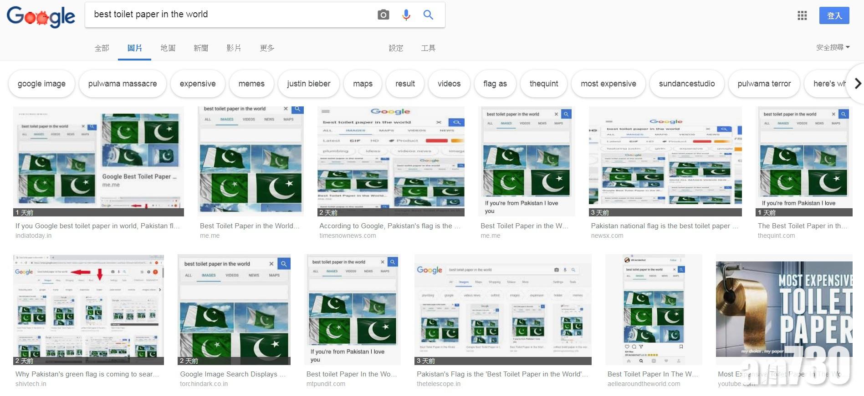The width and height of the screenshot is (864, 396).
Task: Open the Google apps grid icon
Action: point(802,15)
